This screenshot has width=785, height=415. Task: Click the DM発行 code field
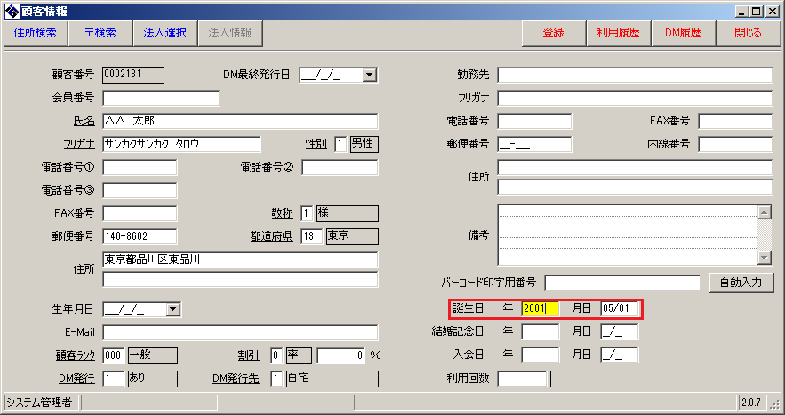tap(114, 379)
